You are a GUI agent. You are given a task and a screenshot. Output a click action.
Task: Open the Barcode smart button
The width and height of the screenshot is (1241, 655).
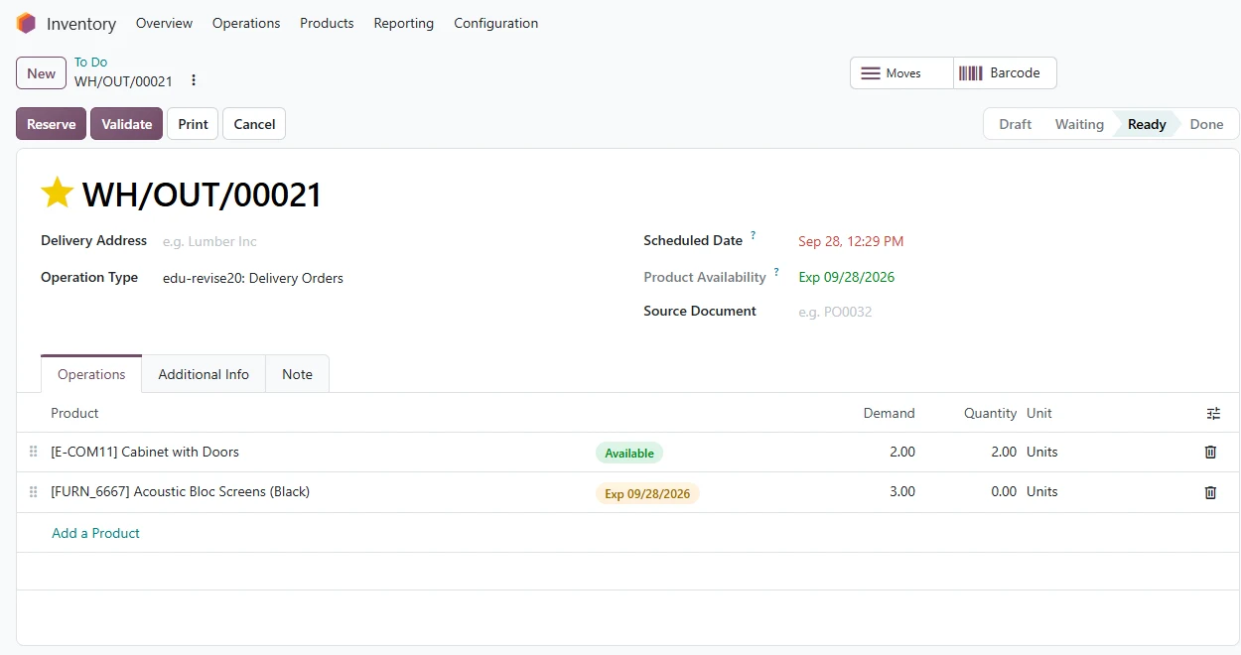1005,73
